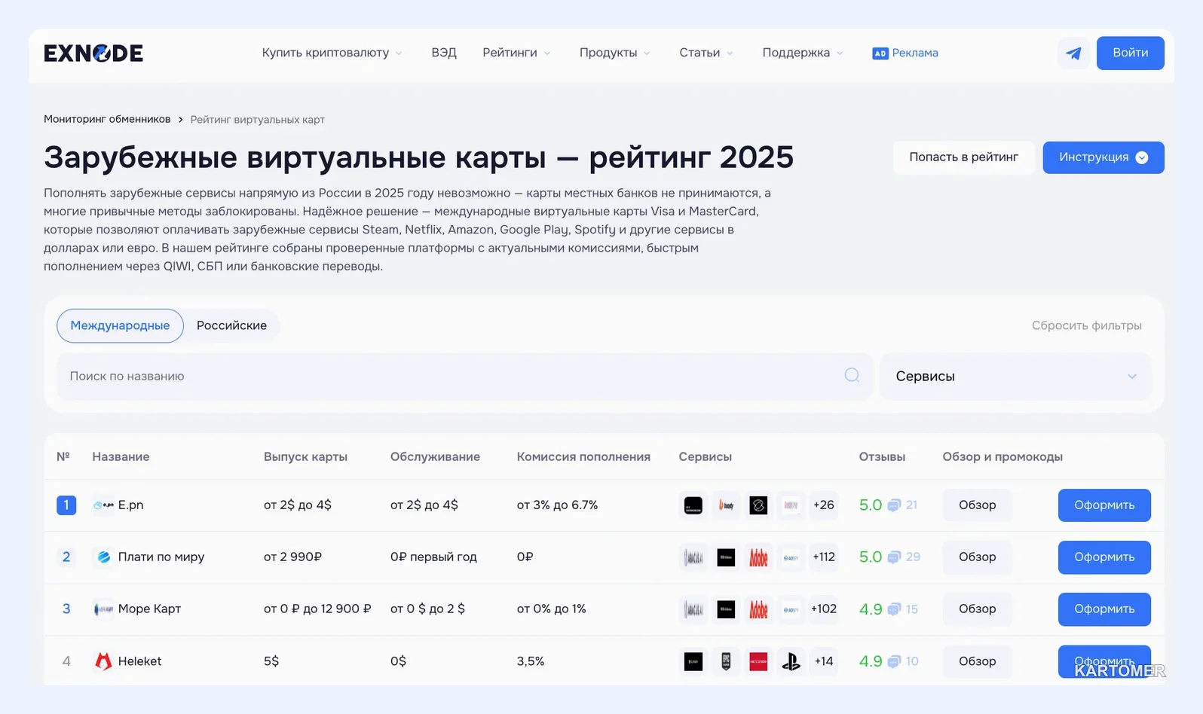Expand the Инструкция button

tap(1104, 157)
